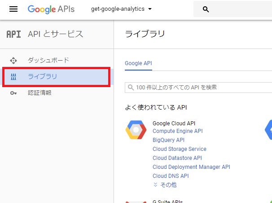272x203 pixels.
Task: Click the ダッシュボード dashboard icon
Action: click(x=13, y=61)
